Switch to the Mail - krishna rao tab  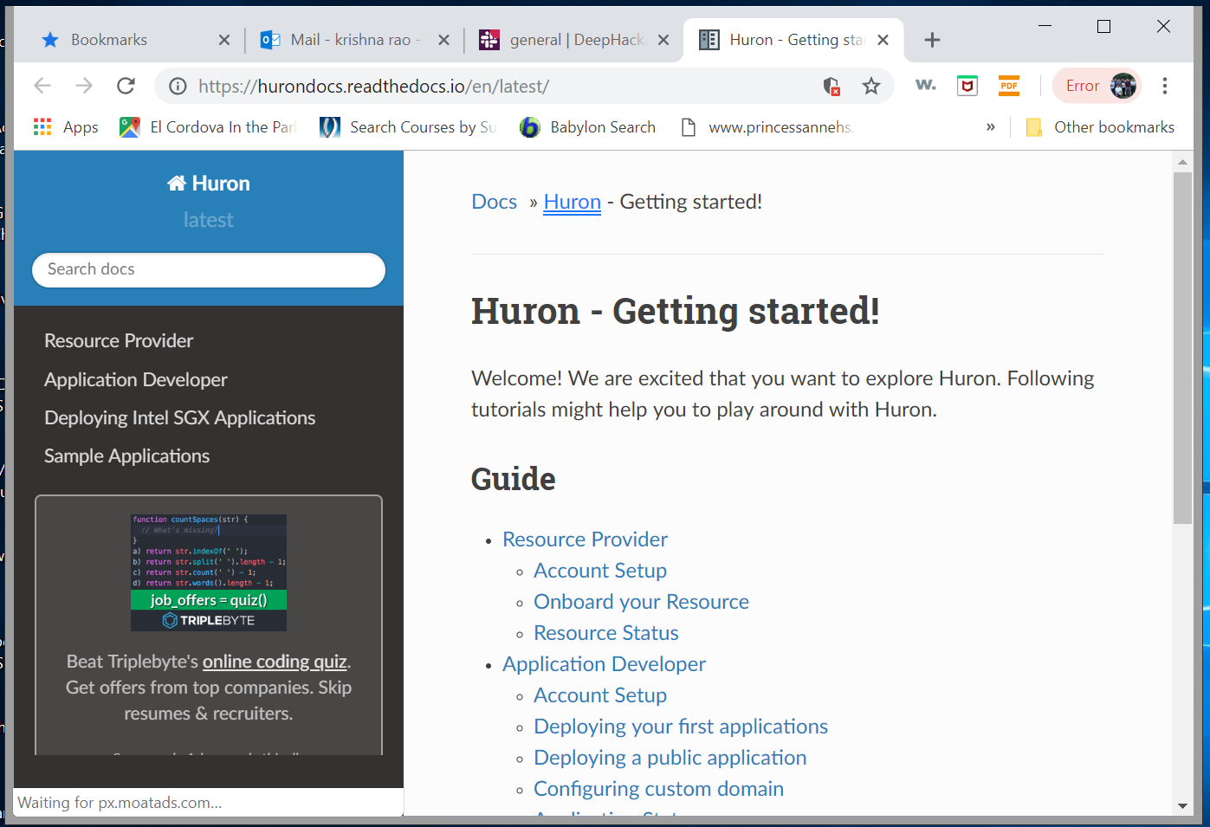pos(355,40)
